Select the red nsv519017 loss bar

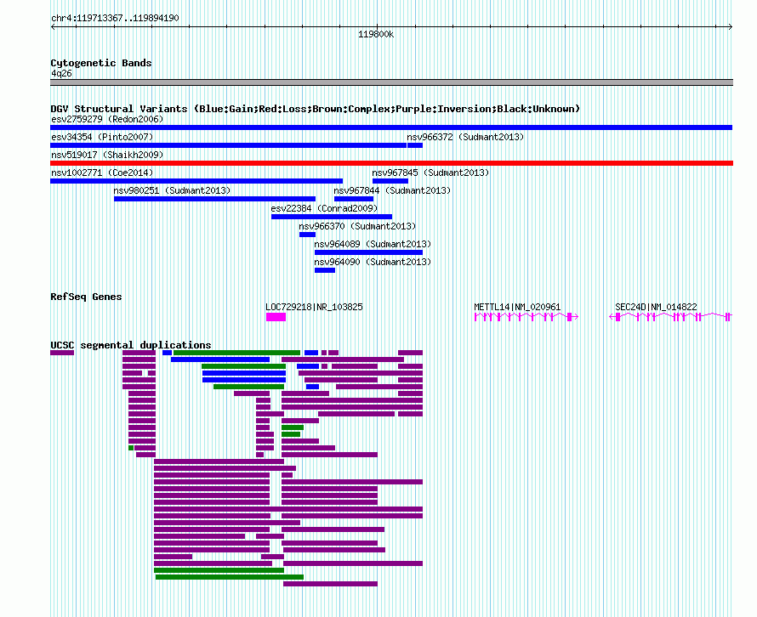391,163
